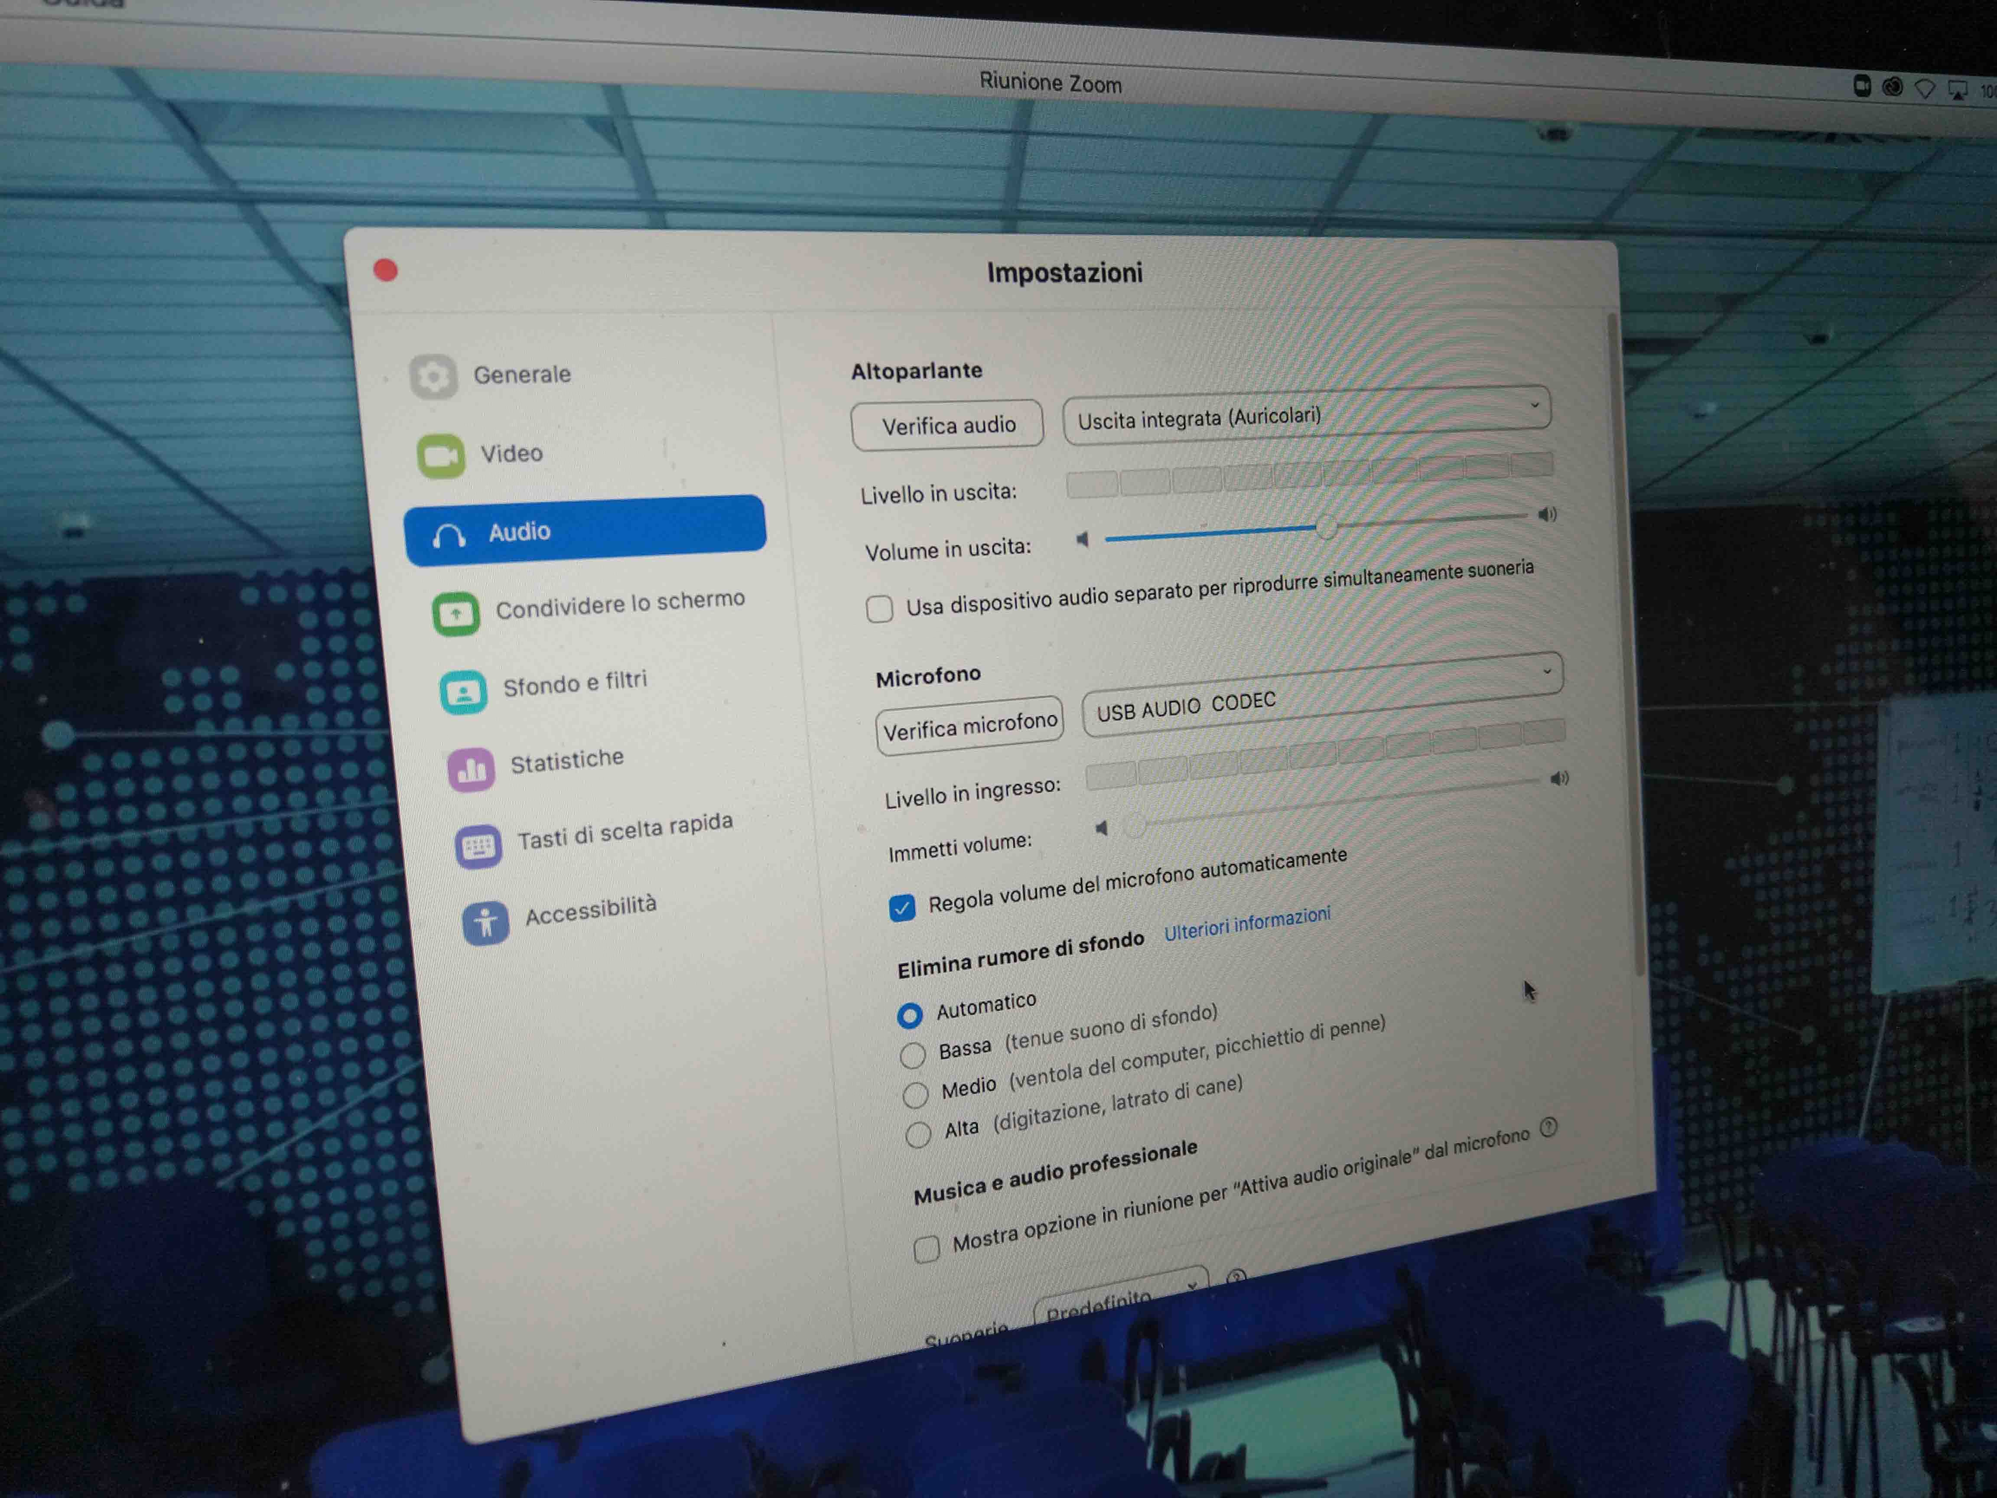The width and height of the screenshot is (1997, 1498).
Task: Click the headphones icon in Audio row
Action: tap(449, 536)
